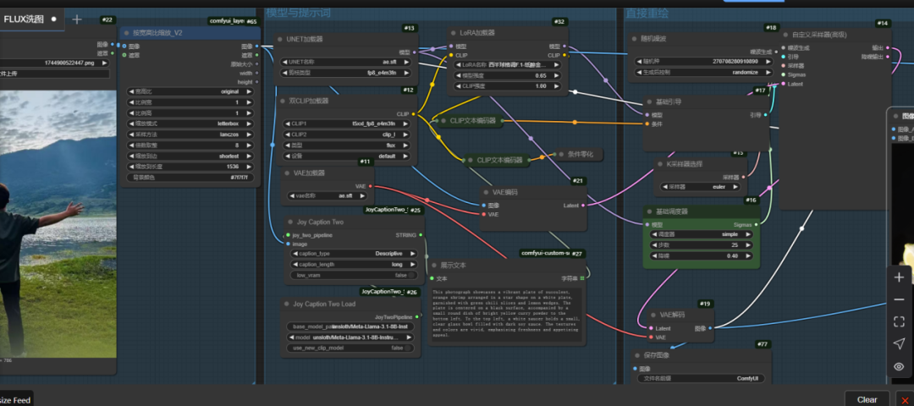This screenshot has width=914, height=406.
Task: Open the caption_length long dropdown
Action: click(x=355, y=264)
